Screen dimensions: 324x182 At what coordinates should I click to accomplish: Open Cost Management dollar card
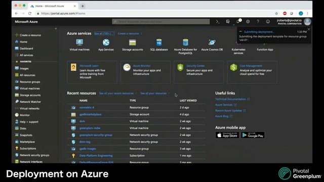click(252, 72)
